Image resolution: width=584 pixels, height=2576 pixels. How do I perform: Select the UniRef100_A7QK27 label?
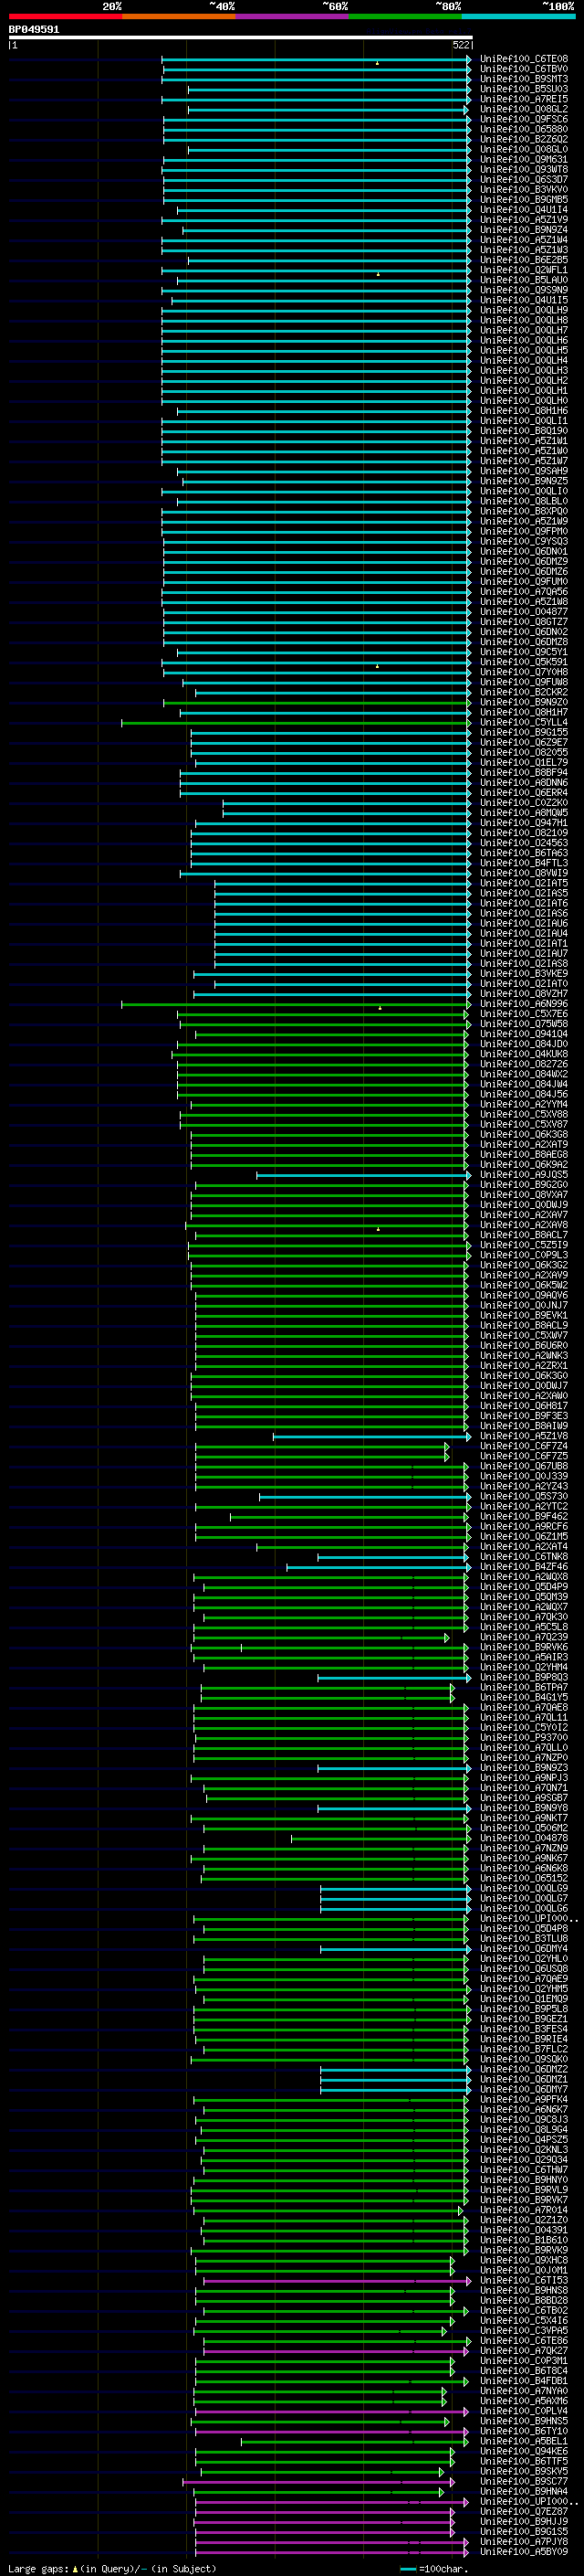pos(523,2351)
